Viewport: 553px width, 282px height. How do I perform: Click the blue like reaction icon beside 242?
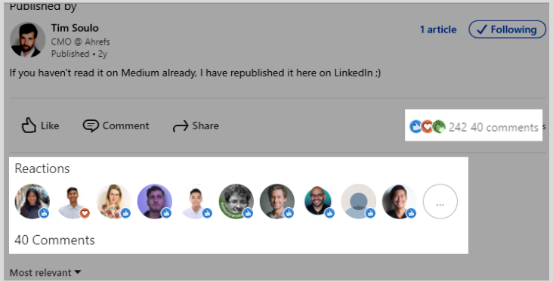[x=416, y=127]
